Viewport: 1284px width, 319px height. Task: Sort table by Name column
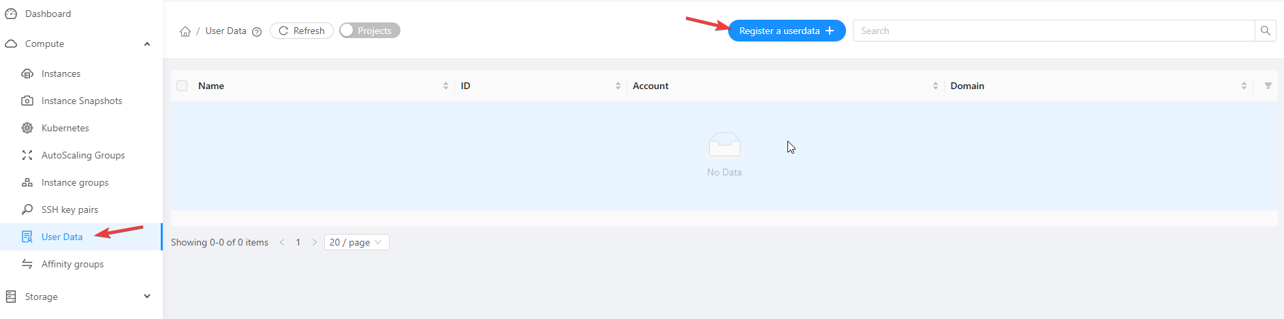pyautogui.click(x=445, y=86)
